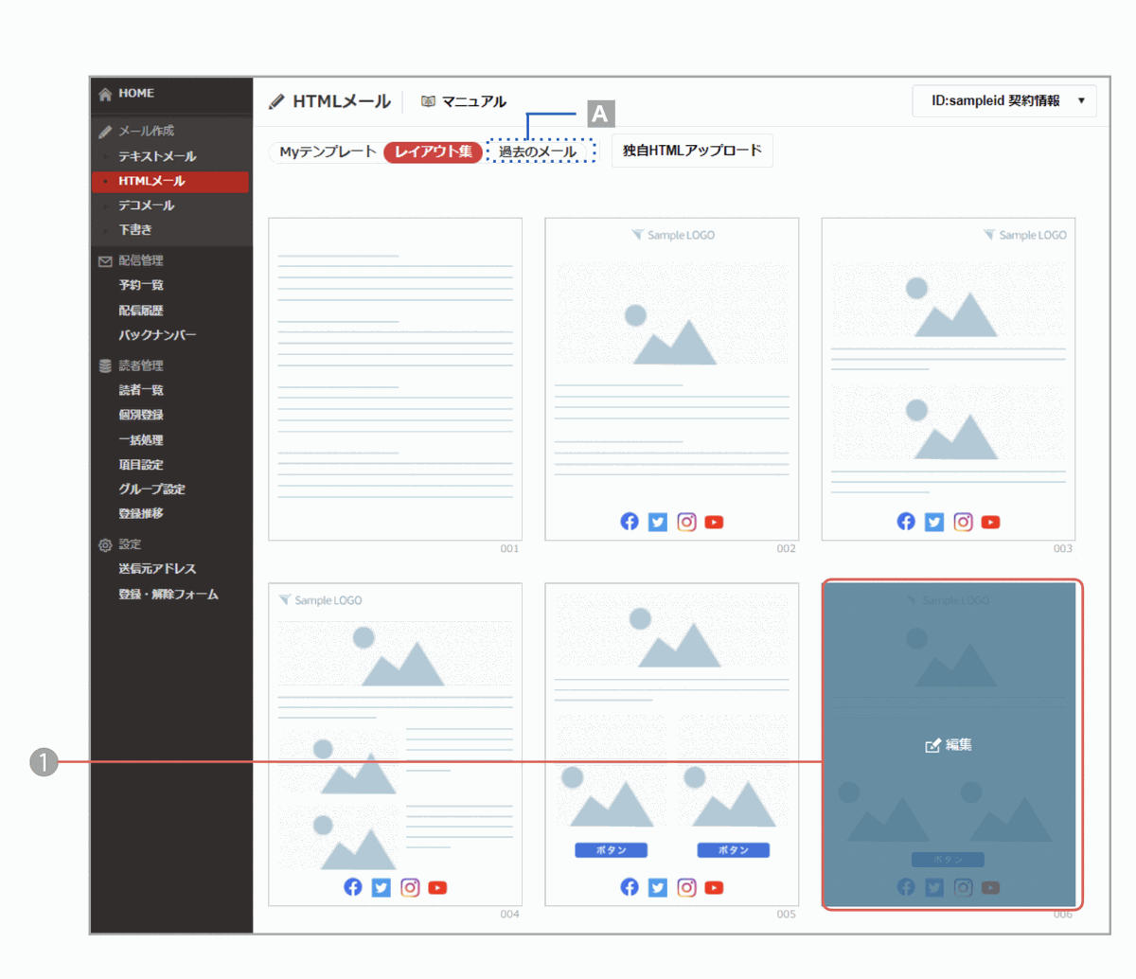Image resolution: width=1136 pixels, height=979 pixels.
Task: Select テキストメール in the sidebar
Action: 157,156
